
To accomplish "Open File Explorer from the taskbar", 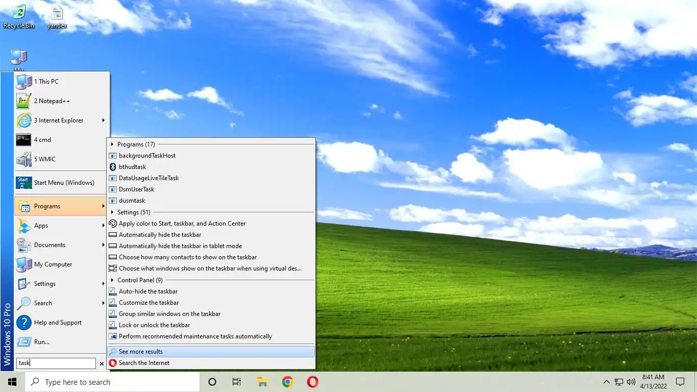I will [262, 382].
